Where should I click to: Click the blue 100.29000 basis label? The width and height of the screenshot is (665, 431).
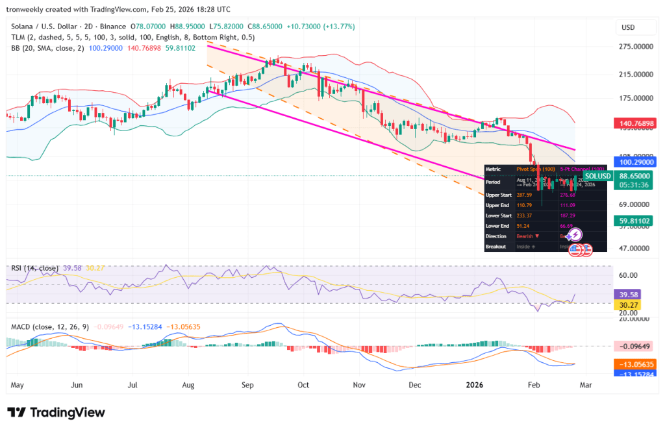[634, 162]
